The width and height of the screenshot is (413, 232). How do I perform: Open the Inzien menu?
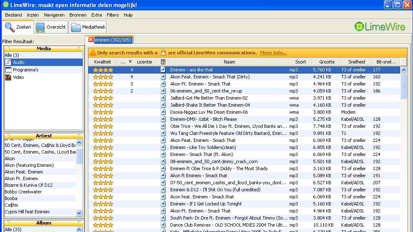tap(33, 15)
